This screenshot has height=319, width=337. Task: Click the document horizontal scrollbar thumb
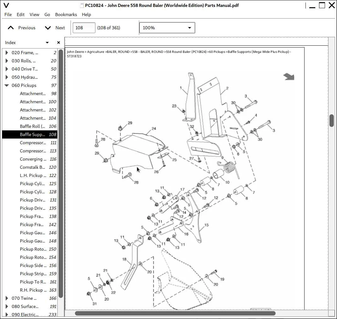click(175, 313)
